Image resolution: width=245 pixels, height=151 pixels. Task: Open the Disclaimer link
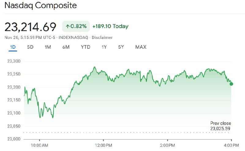click(102, 37)
